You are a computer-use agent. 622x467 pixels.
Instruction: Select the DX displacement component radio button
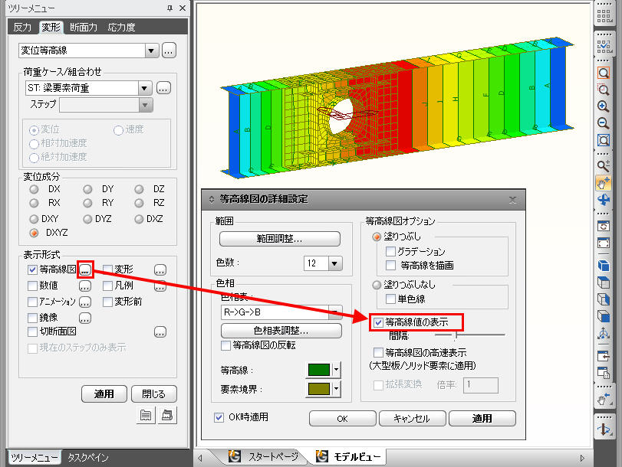tap(34, 189)
